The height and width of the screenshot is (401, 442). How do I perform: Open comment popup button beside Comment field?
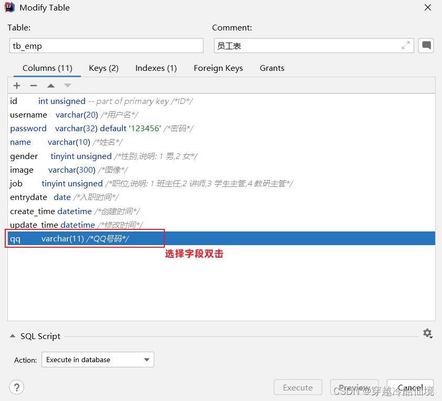pyautogui.click(x=426, y=45)
